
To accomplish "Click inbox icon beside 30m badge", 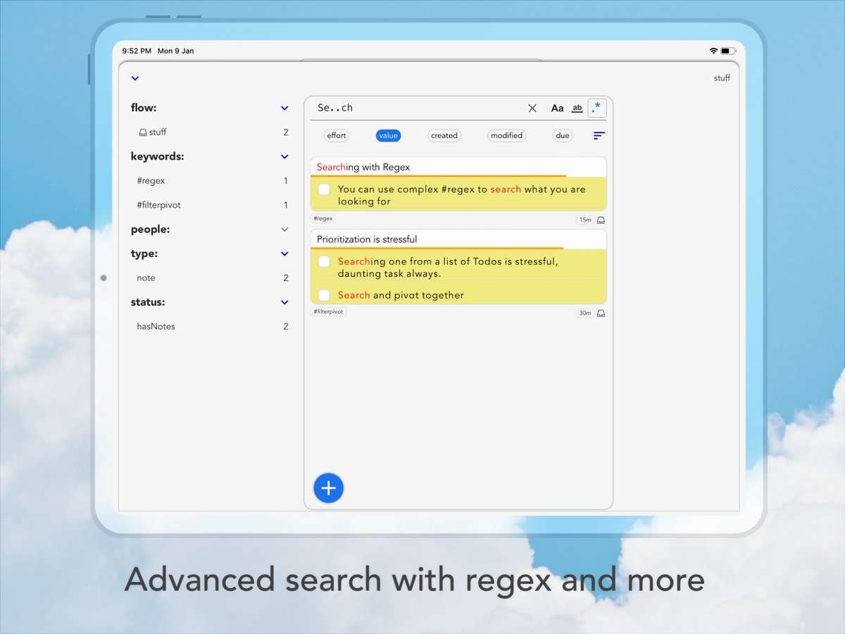I will (x=601, y=313).
